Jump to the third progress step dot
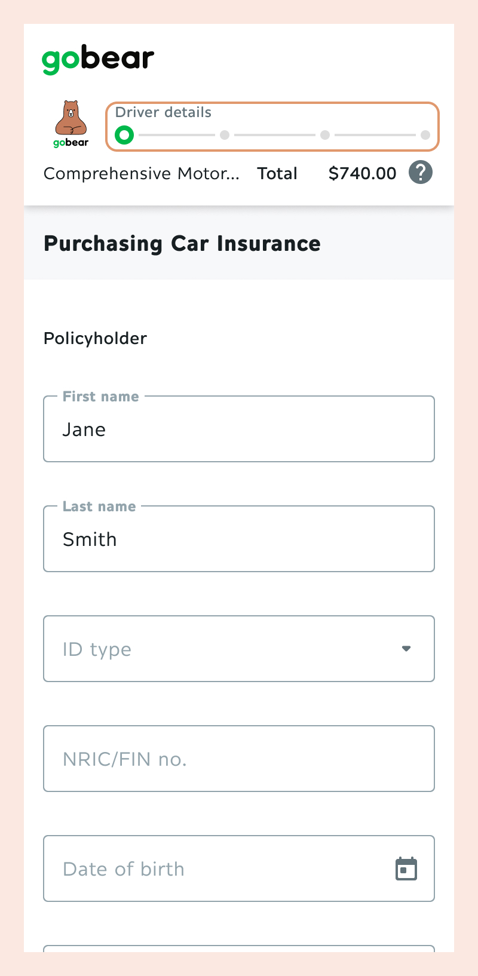 (325, 135)
